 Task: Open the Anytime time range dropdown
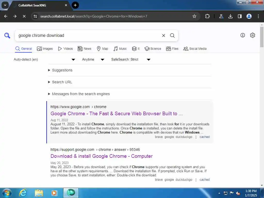[93, 60]
